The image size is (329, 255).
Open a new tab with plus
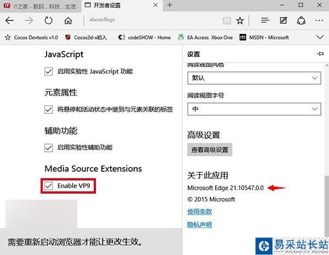pos(170,5)
